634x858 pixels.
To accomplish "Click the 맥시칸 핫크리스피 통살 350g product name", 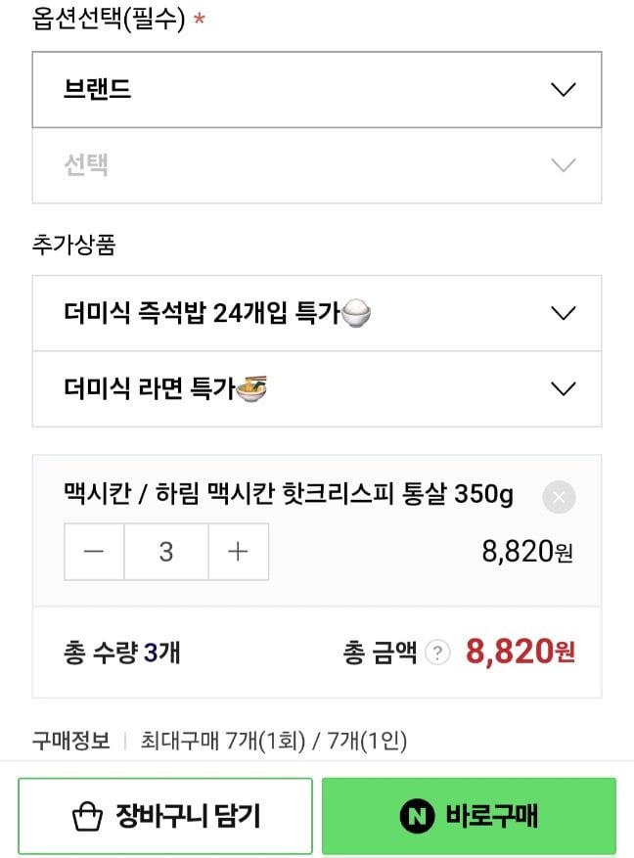I will [288, 494].
